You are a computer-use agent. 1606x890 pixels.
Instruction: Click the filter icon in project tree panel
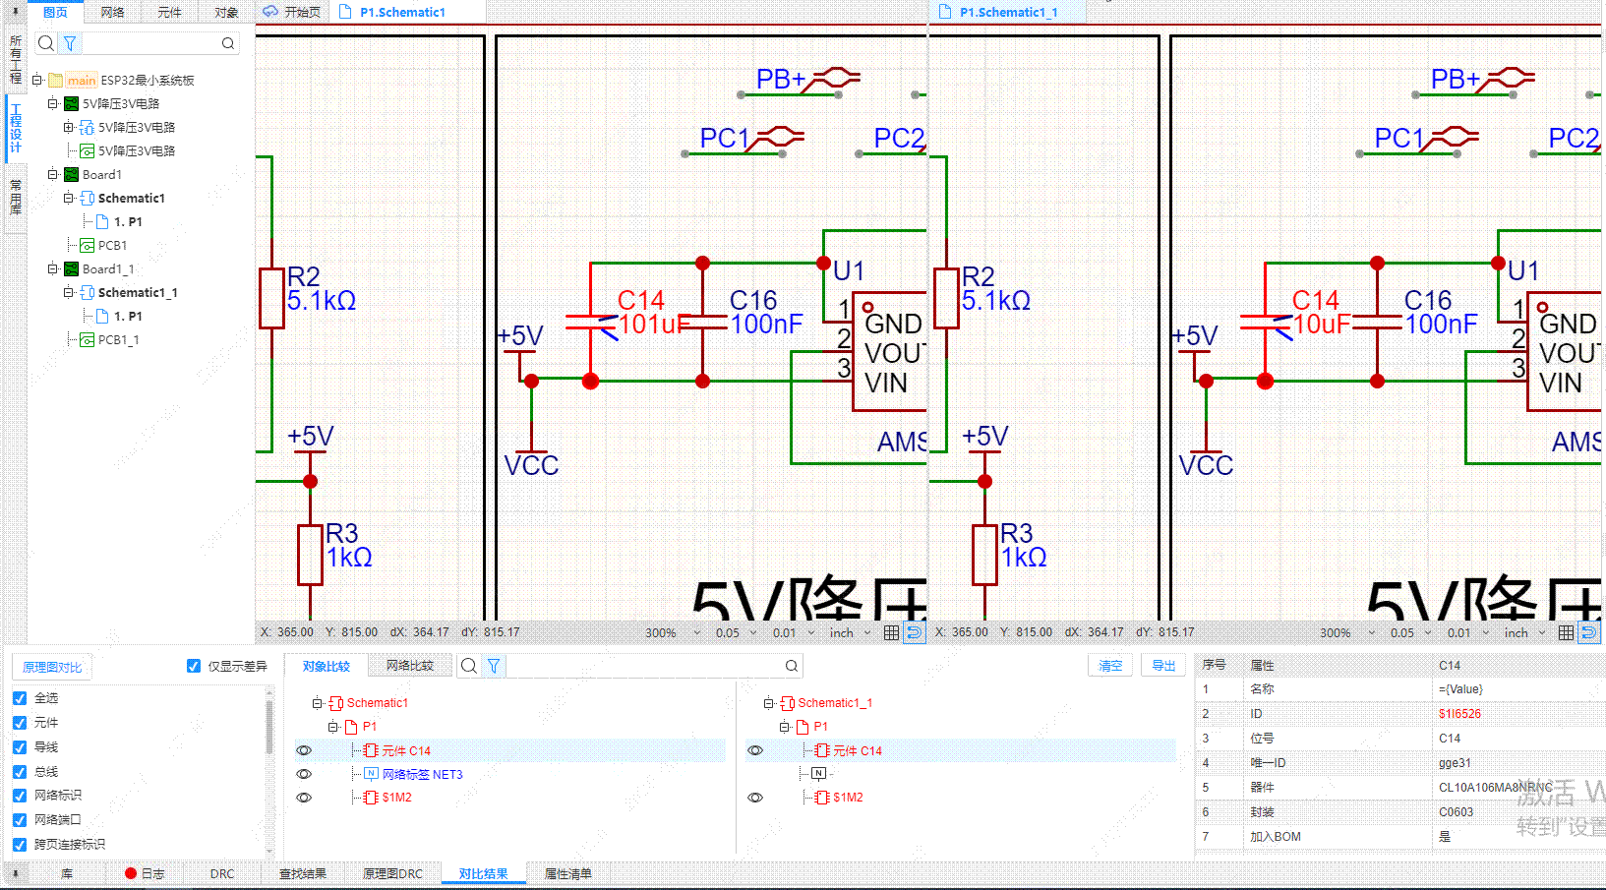[70, 43]
